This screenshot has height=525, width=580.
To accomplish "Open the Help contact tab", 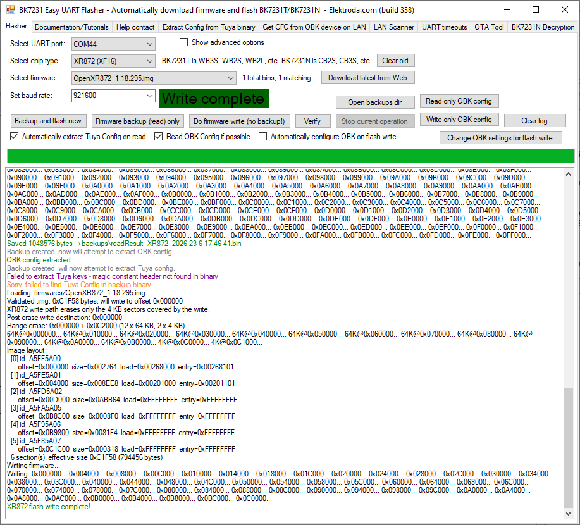I will pyautogui.click(x=135, y=27).
